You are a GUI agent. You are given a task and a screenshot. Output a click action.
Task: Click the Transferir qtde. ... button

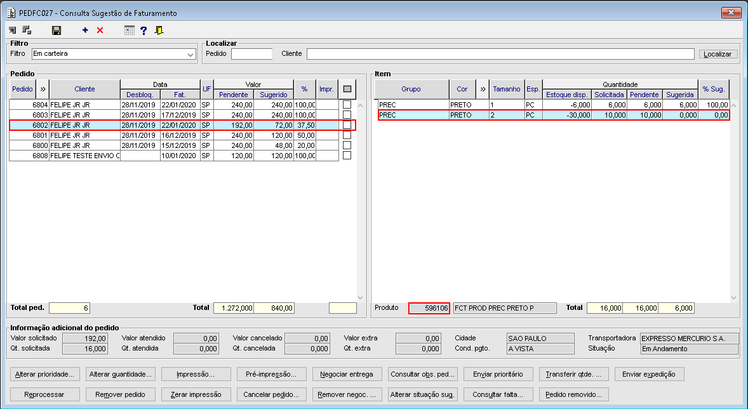pyautogui.click(x=573, y=374)
